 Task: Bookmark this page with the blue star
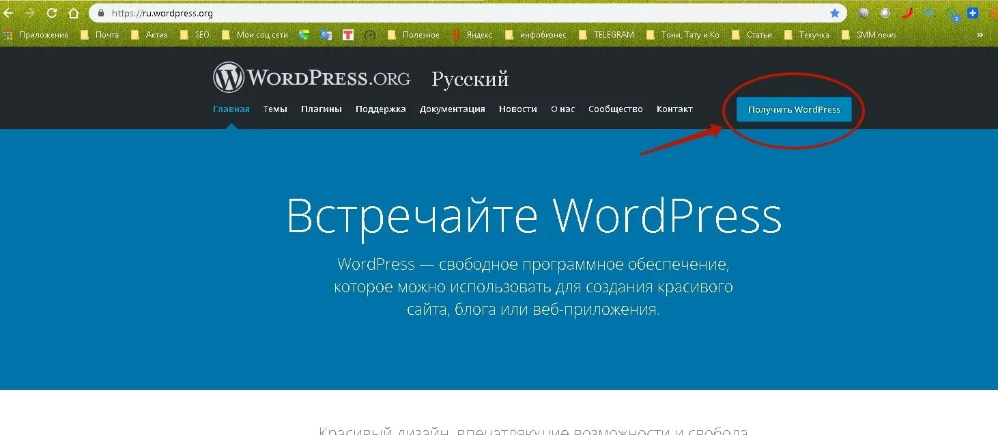click(834, 13)
